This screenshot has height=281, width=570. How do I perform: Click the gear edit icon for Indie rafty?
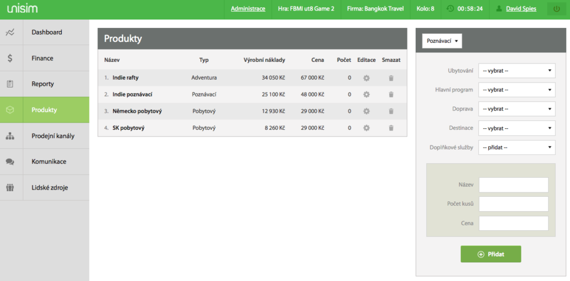click(366, 77)
